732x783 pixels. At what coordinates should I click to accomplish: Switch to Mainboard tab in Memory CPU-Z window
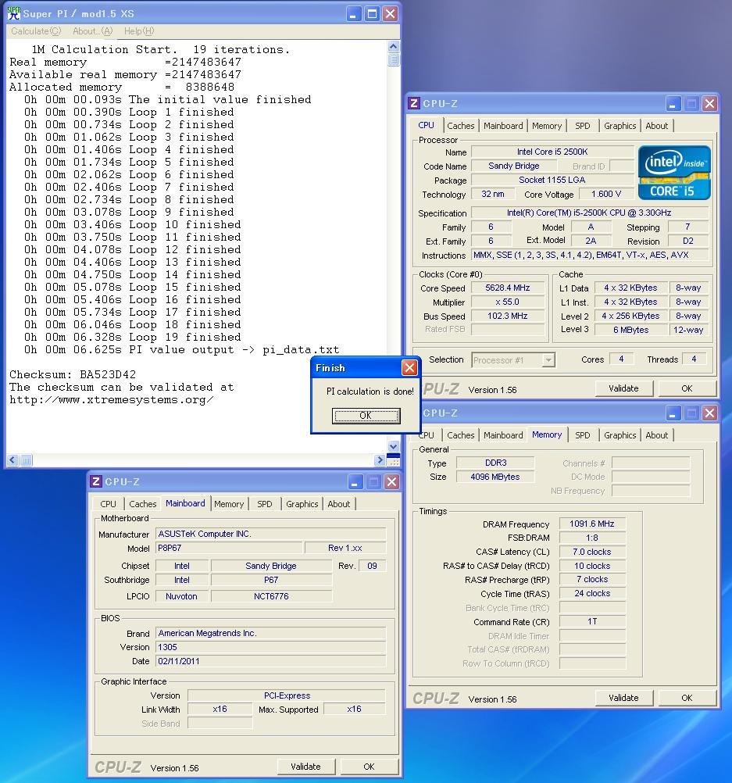[503, 435]
